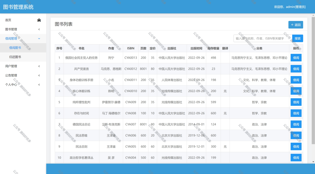The width and height of the screenshot is (315, 174).
Task: Focus the book keyword search field
Action: (263, 38)
